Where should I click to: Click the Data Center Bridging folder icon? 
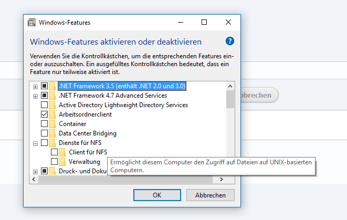click(52, 133)
